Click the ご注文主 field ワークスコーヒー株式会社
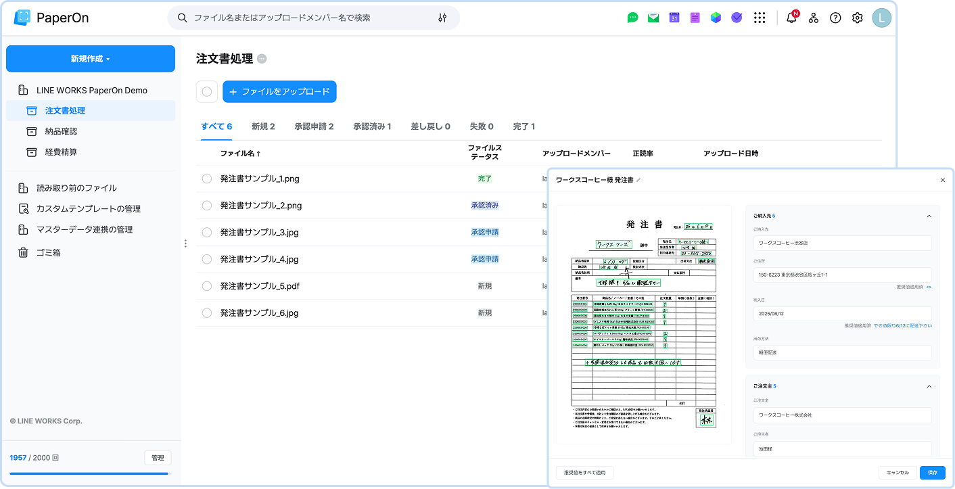Image resolution: width=955 pixels, height=489 pixels. [842, 415]
